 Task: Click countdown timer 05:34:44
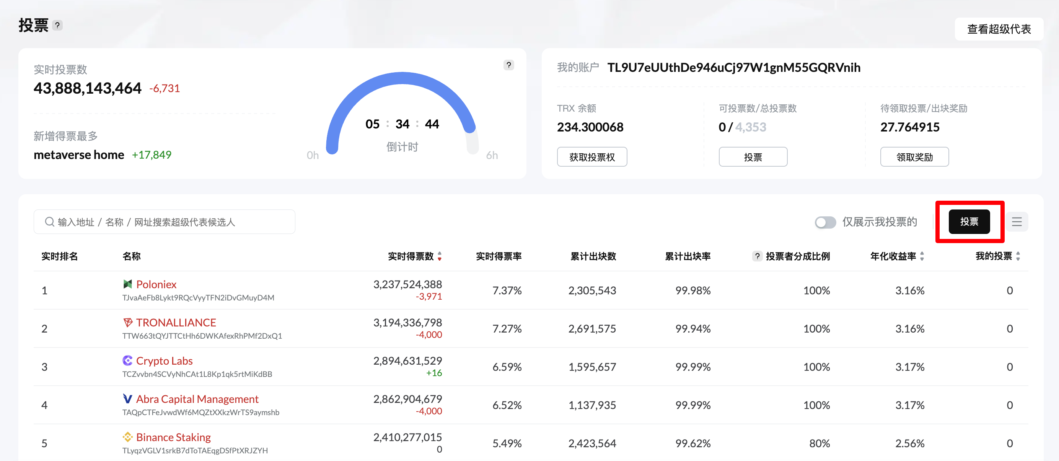pyautogui.click(x=402, y=124)
